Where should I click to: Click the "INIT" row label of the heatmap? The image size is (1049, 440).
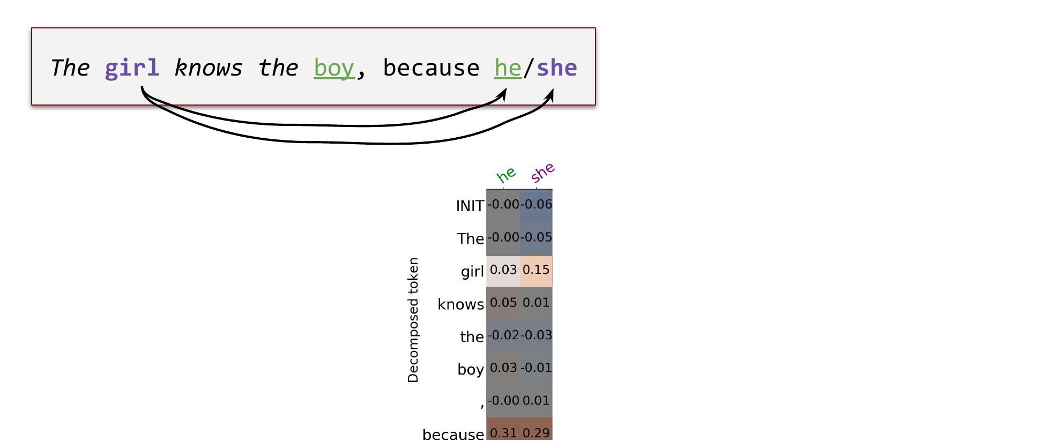pyautogui.click(x=470, y=206)
